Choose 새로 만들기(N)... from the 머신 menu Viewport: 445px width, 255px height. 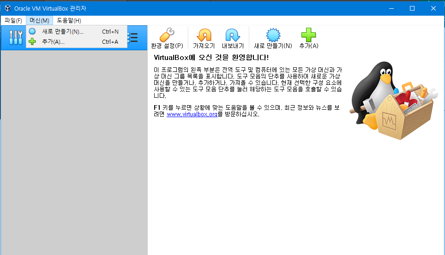click(x=77, y=31)
